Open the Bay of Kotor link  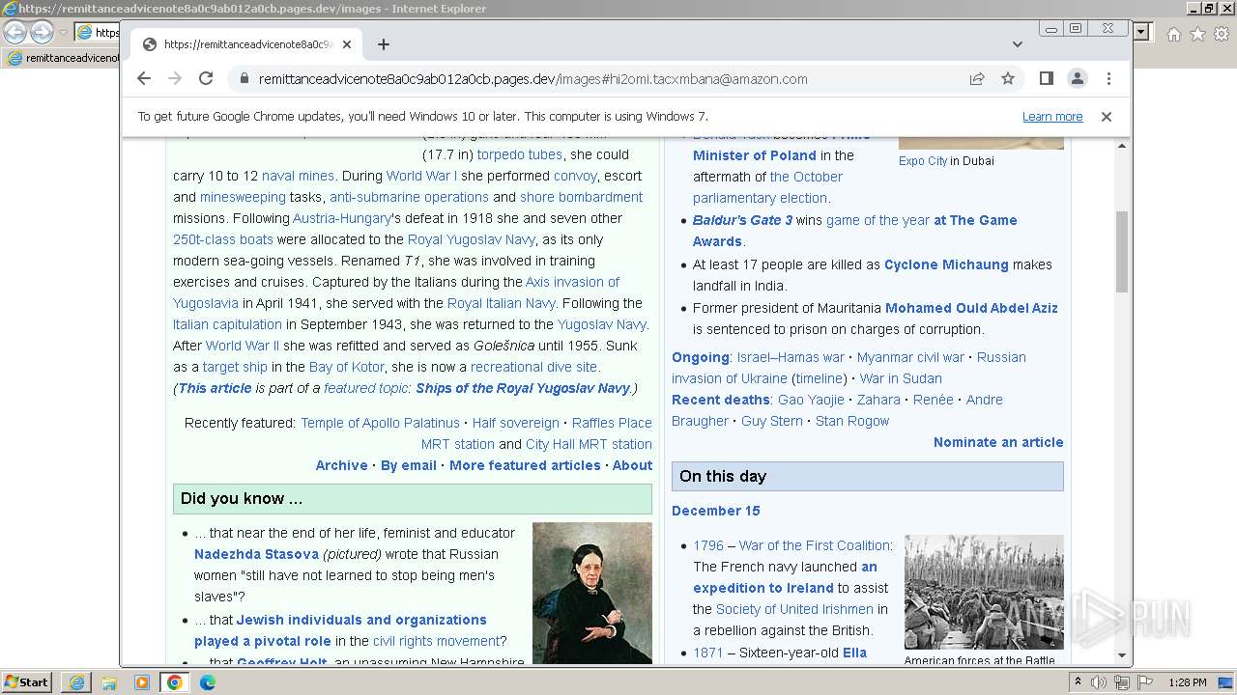click(x=346, y=367)
